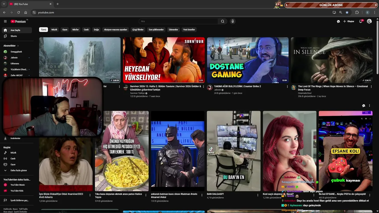Open YouTube Kids link
This screenshot has height=213, width=379.
pos(17,191)
